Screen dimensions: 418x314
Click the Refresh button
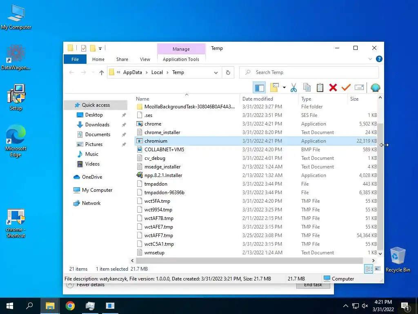(228, 72)
